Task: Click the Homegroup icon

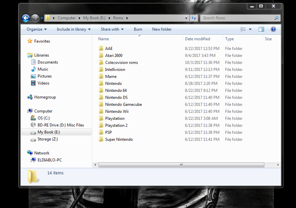Action: pos(30,97)
